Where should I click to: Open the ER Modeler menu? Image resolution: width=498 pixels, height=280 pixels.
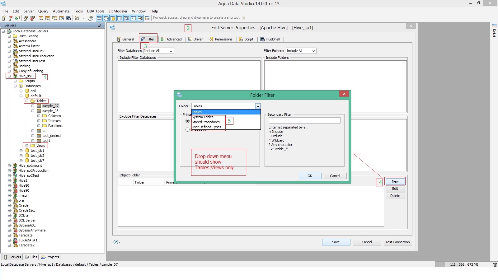pyautogui.click(x=118, y=11)
